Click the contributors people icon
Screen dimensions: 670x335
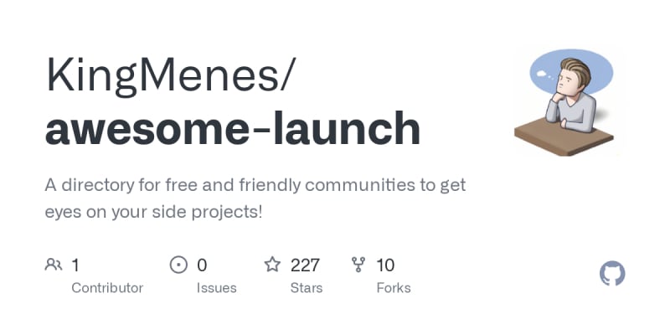pyautogui.click(x=54, y=265)
